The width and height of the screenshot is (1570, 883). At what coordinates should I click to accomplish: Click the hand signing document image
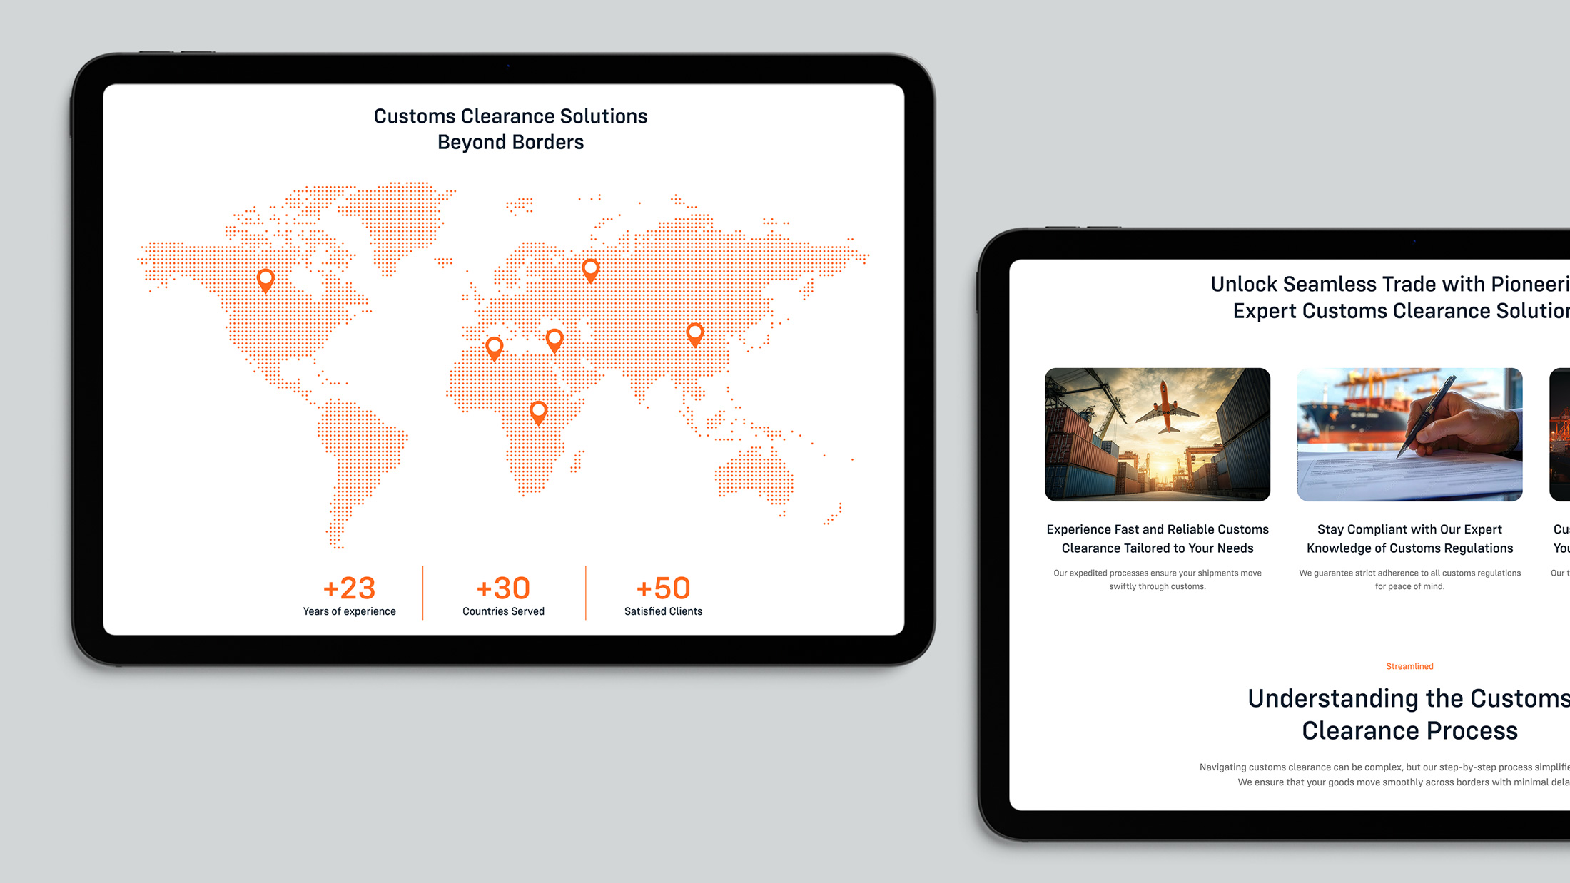pyautogui.click(x=1409, y=434)
